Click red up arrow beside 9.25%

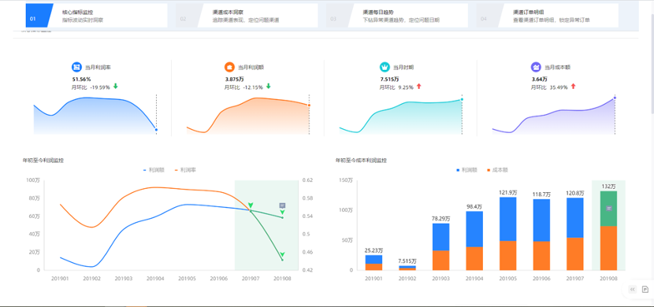coord(418,87)
